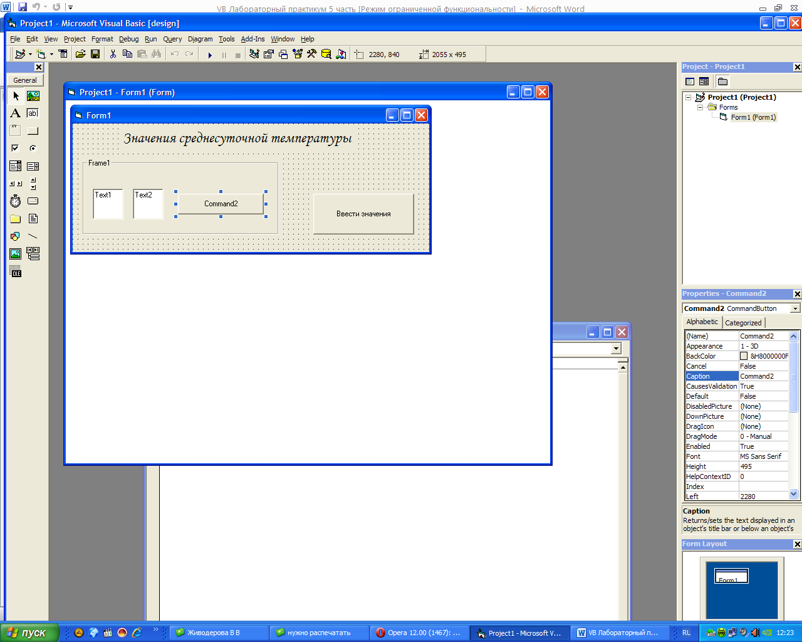
Task: Show the Toolbox via hammer-wrench icon
Action: (312, 55)
